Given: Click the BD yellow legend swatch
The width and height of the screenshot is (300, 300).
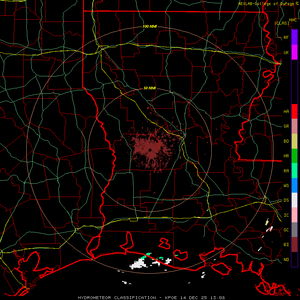Looking at the screenshot, I should (294, 141).
